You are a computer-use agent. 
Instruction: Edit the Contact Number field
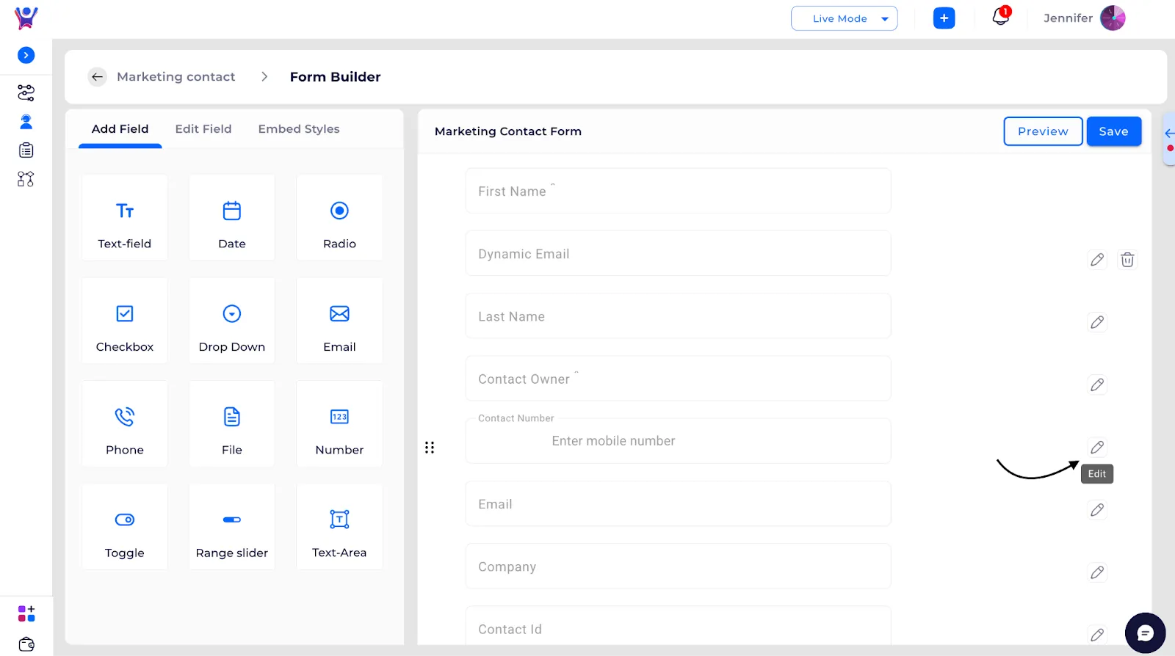pyautogui.click(x=1097, y=447)
